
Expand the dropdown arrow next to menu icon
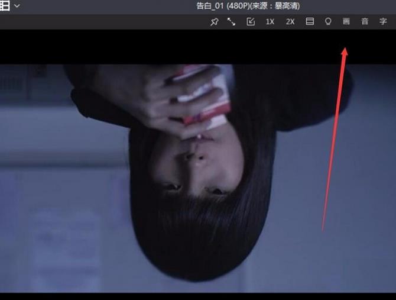17,5
